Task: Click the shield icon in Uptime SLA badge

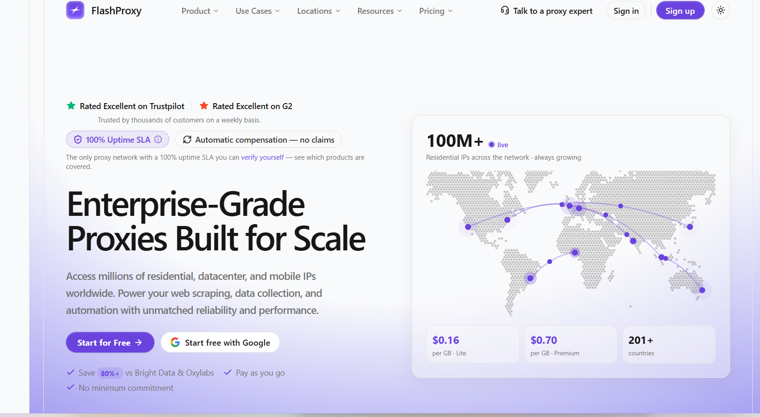Action: pos(78,139)
